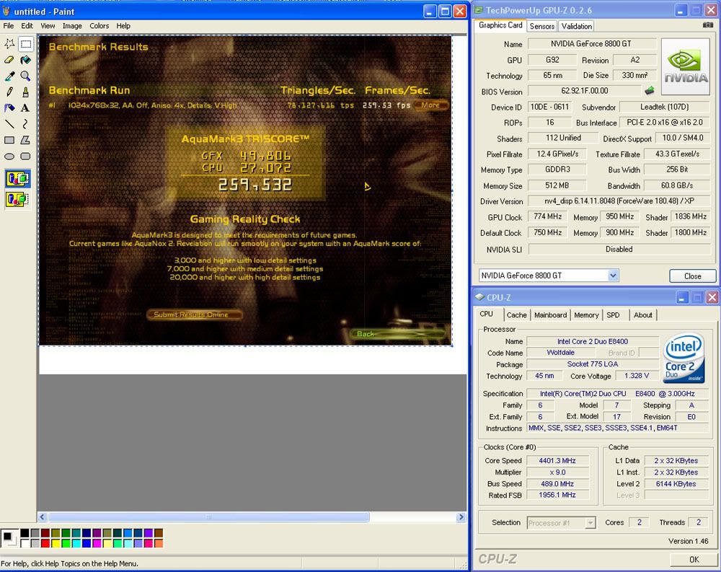Screen dimensions: 721x572
Task: Pick the orange color swatch at palette end
Action: coord(159,543)
